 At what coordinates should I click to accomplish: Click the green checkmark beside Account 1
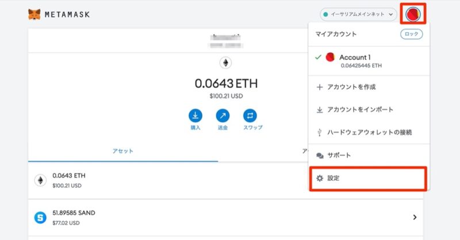[318, 57]
